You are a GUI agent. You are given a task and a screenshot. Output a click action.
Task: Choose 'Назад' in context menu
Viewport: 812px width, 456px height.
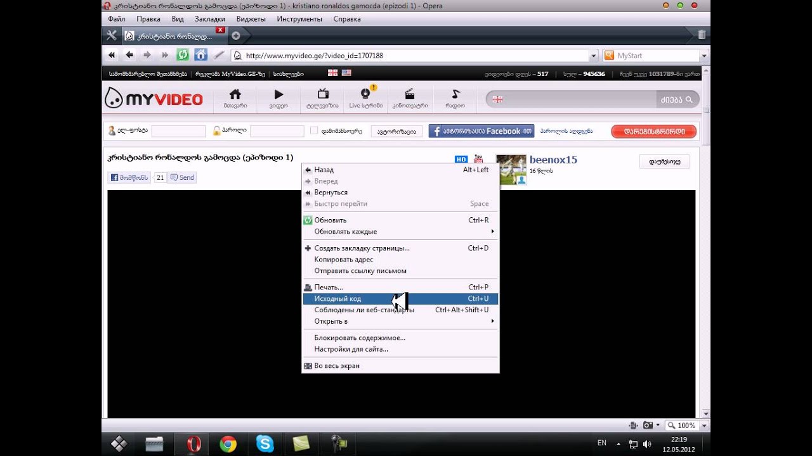pos(400,170)
